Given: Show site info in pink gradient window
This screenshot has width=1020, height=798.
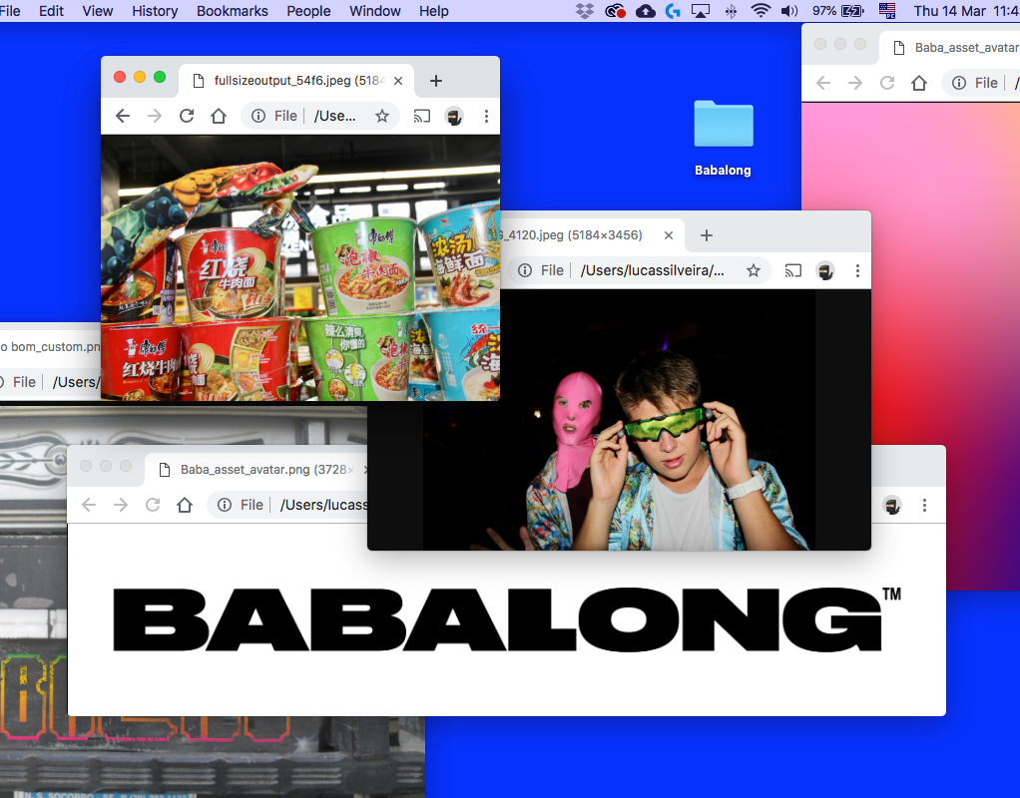Looking at the screenshot, I should point(959,83).
